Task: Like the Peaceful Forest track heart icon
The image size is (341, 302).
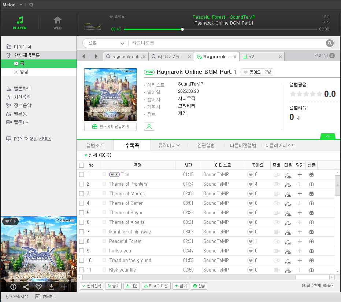Action: click(251, 241)
